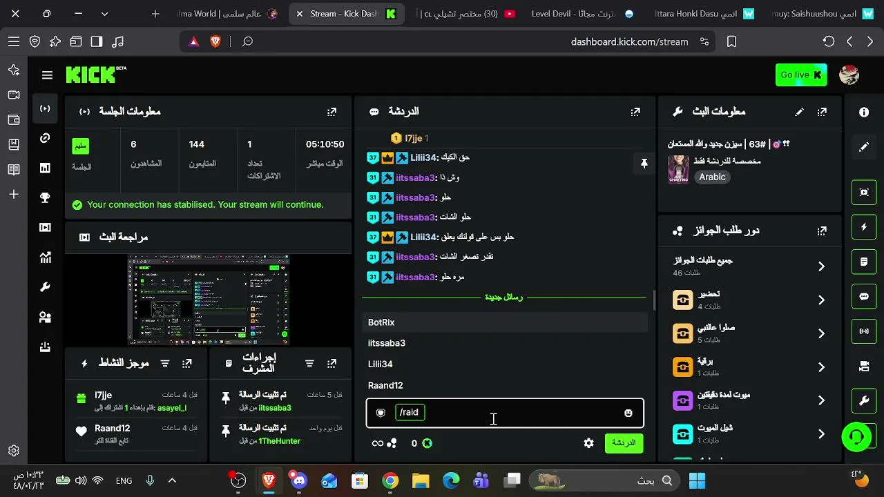Toggle the camera widget in the right sidebar

[864, 366]
